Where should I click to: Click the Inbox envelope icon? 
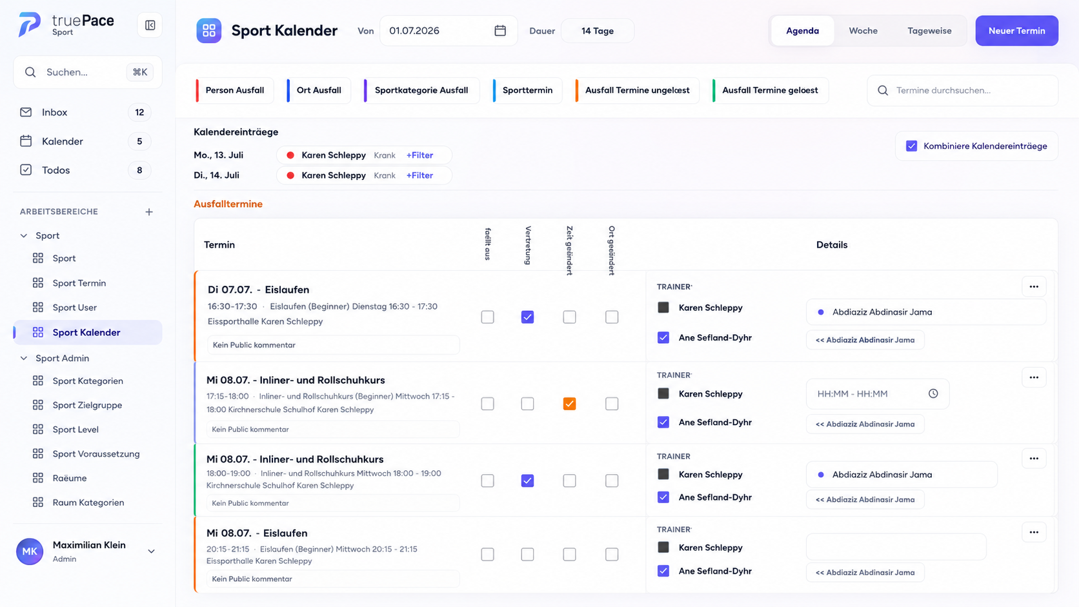pyautogui.click(x=26, y=112)
